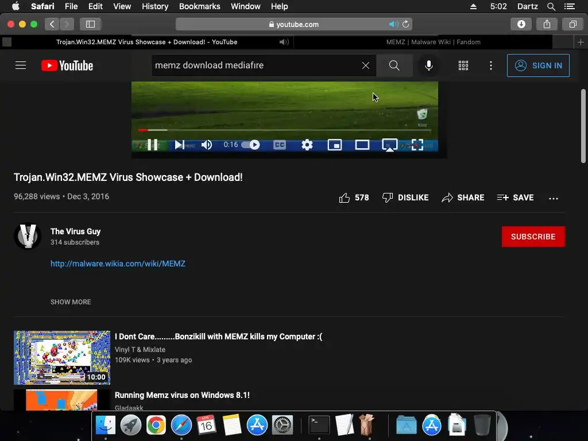Image resolution: width=588 pixels, height=441 pixels.
Task: Open the Dartz user menu
Action: pos(527,6)
